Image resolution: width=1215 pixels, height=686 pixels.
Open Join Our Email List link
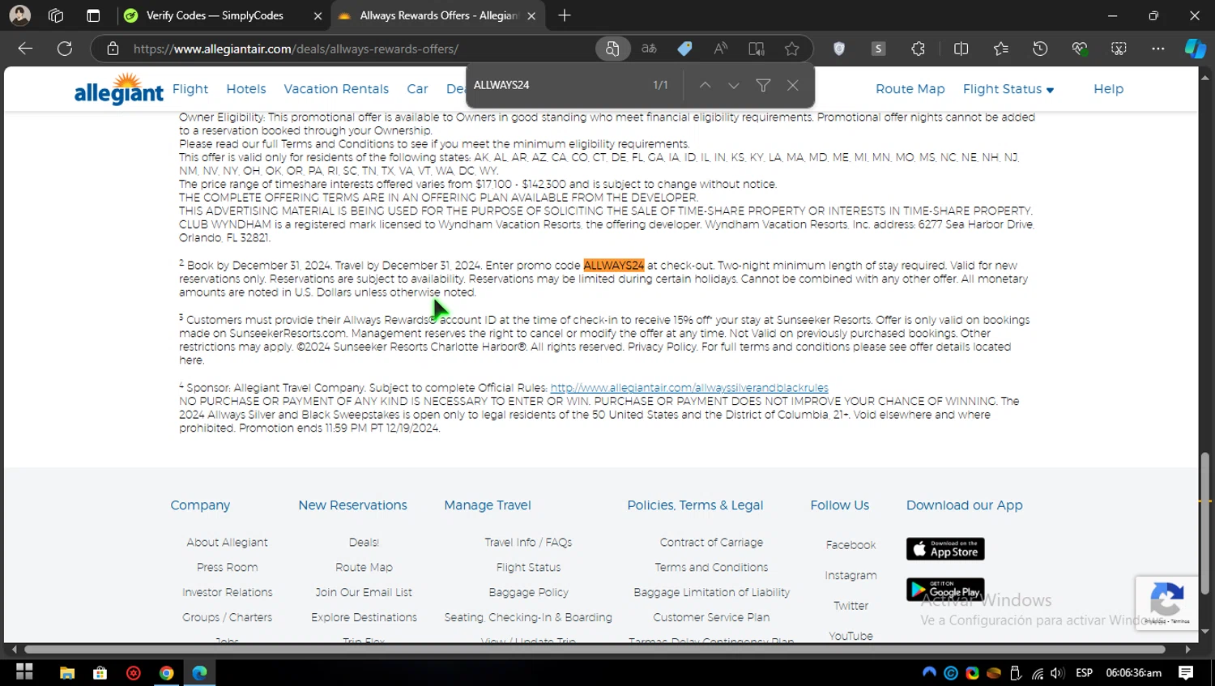click(364, 593)
